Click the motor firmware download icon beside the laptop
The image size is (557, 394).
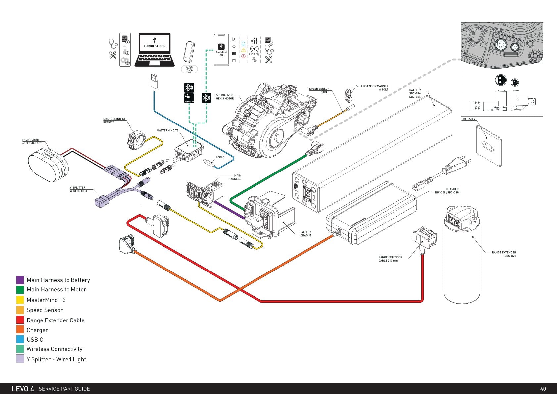[125, 61]
